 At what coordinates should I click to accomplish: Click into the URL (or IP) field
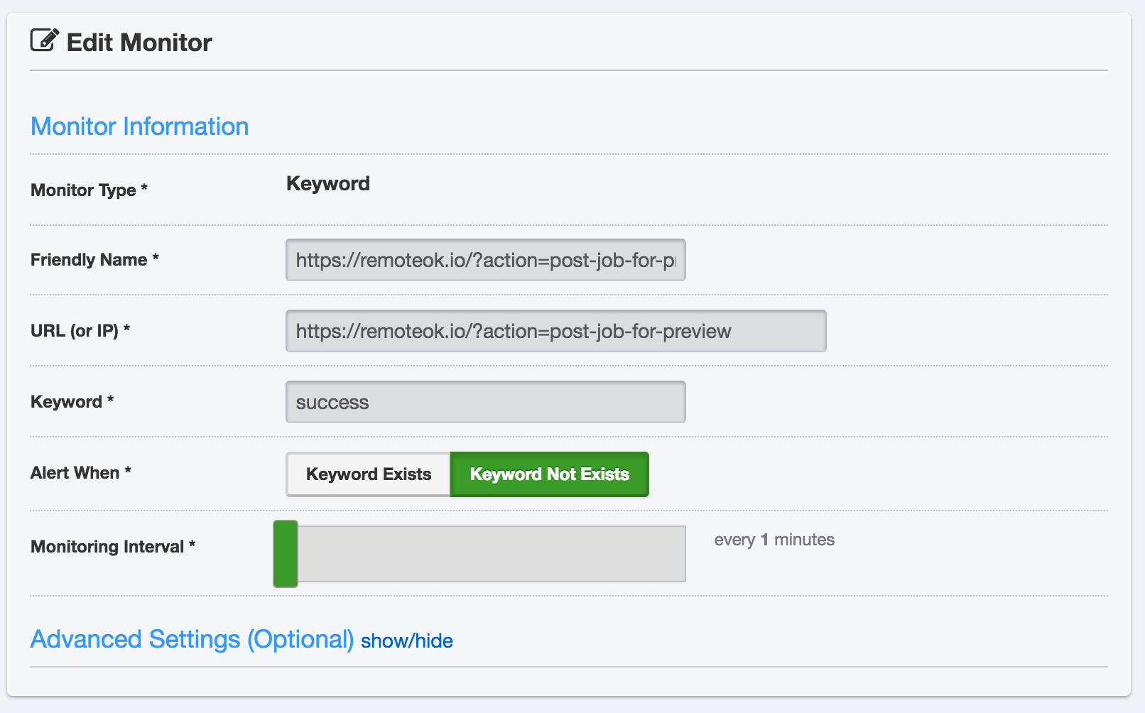point(555,331)
